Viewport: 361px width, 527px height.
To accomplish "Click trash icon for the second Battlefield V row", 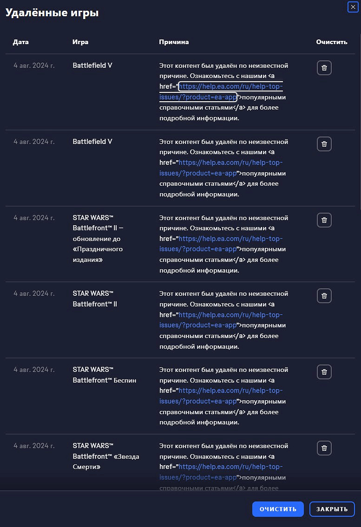I will coord(324,144).
